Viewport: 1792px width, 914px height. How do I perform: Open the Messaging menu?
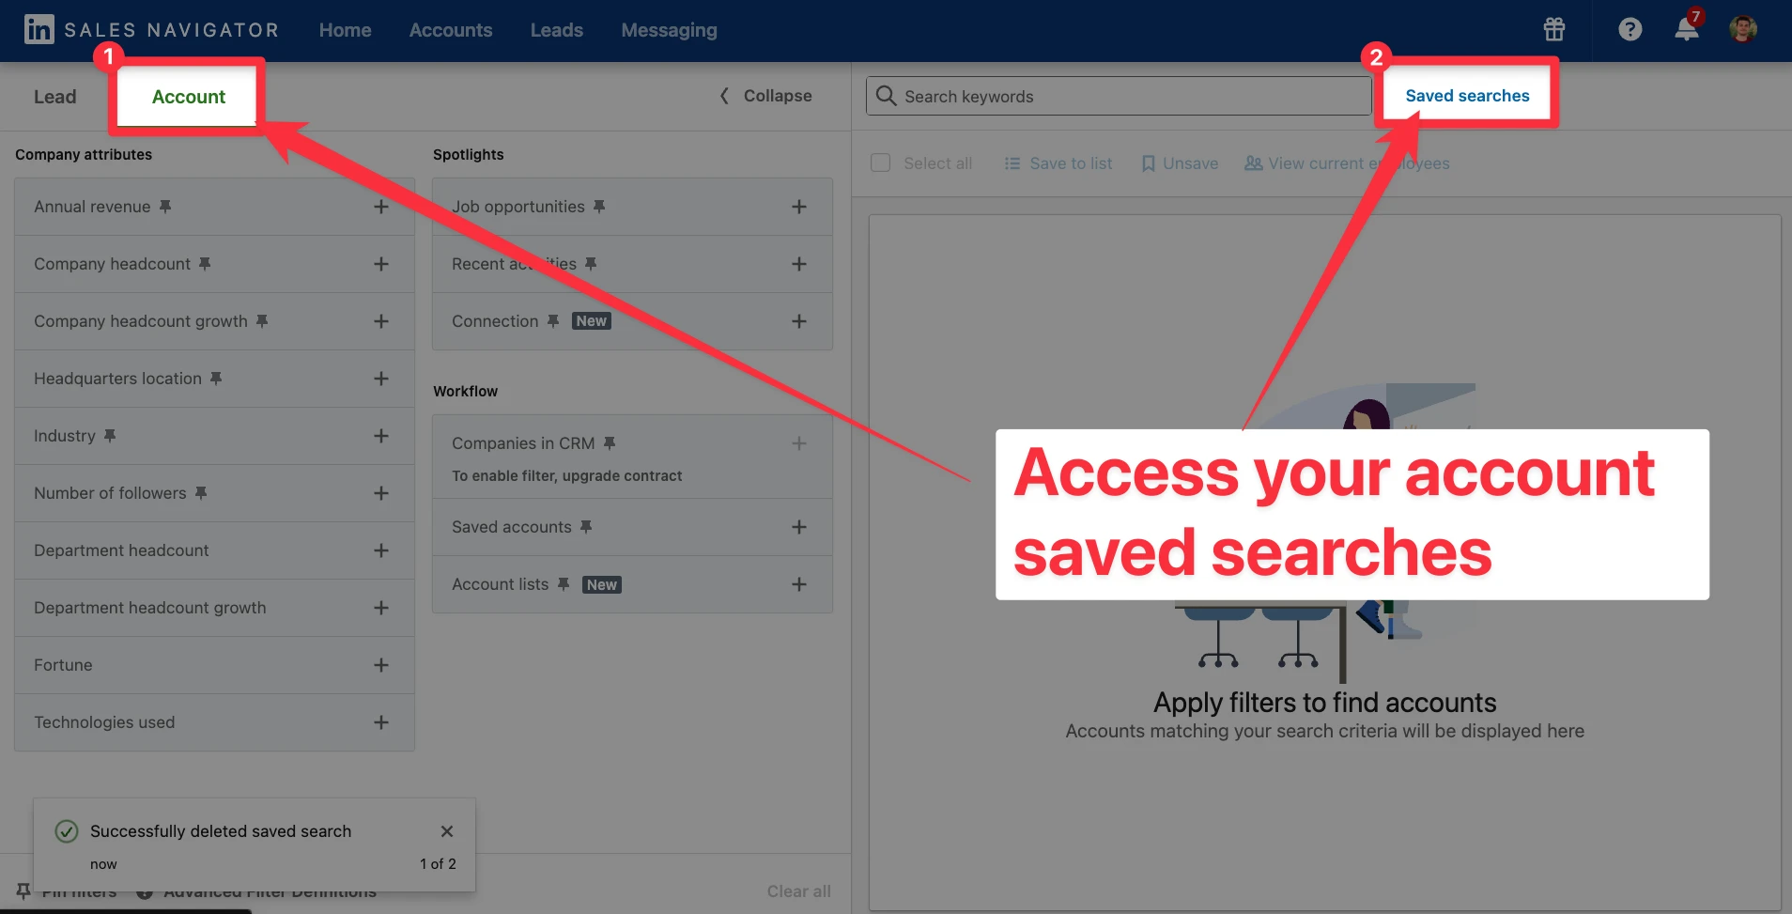tap(669, 30)
